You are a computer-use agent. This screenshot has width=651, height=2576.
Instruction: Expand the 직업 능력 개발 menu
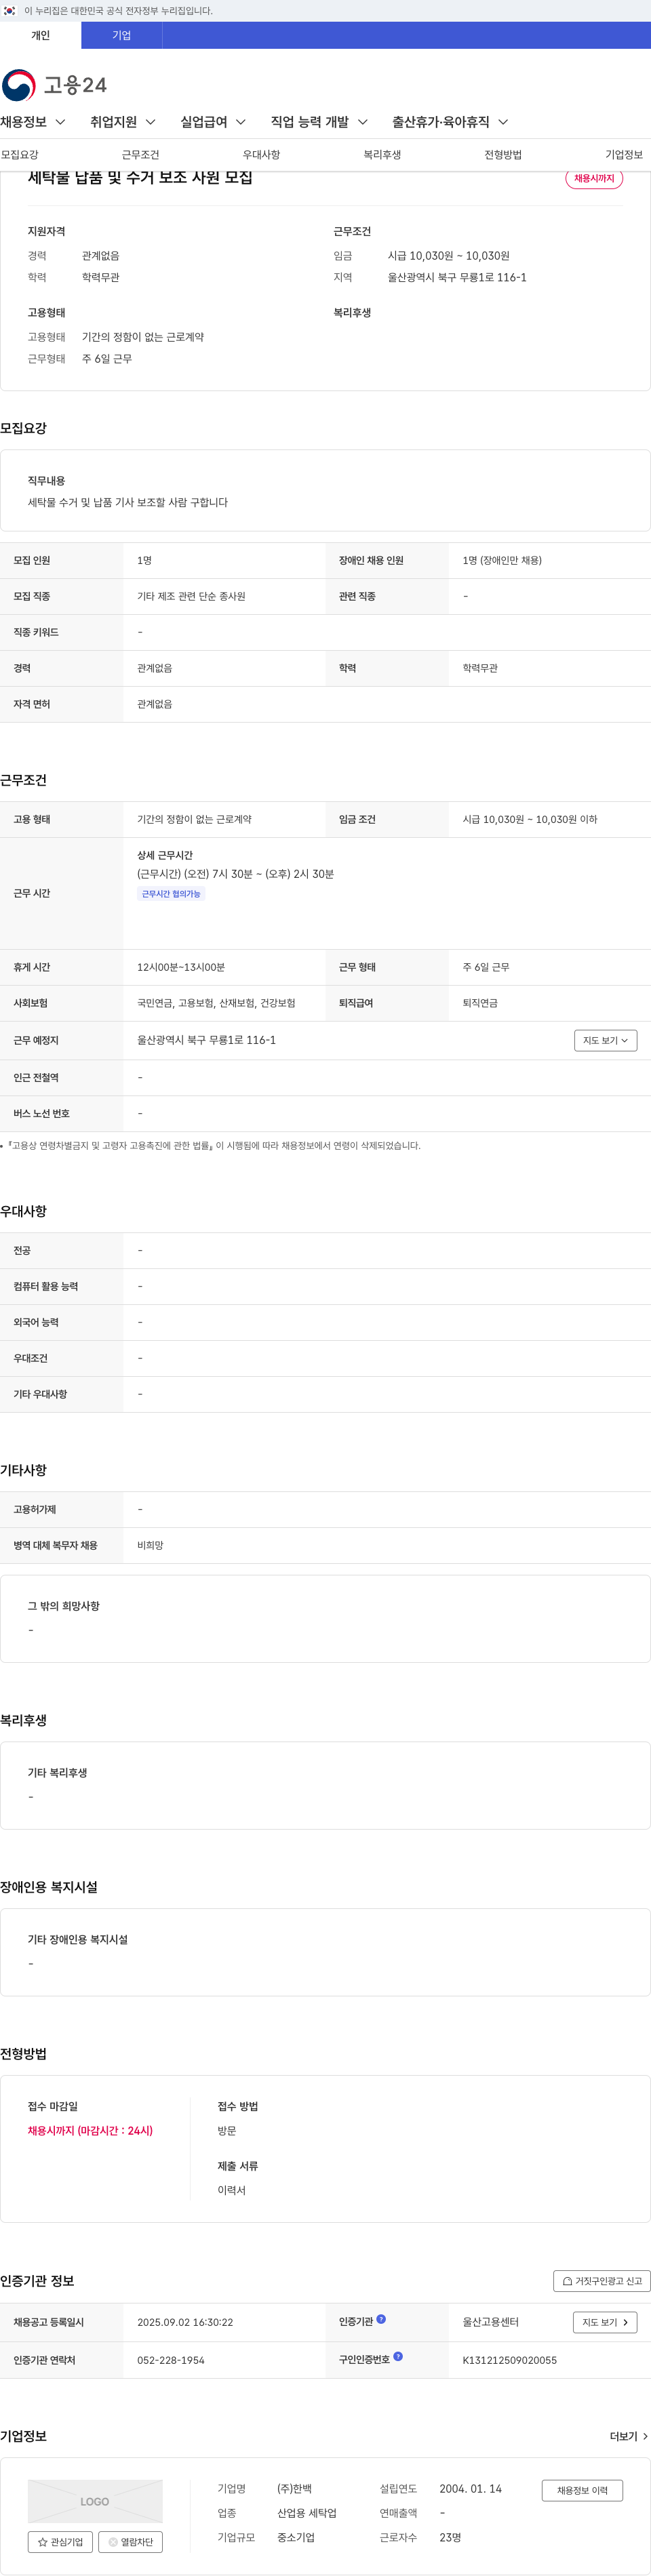(x=320, y=122)
